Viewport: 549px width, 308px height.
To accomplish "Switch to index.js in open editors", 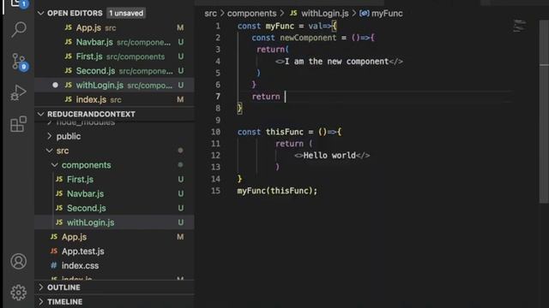I will [114, 99].
